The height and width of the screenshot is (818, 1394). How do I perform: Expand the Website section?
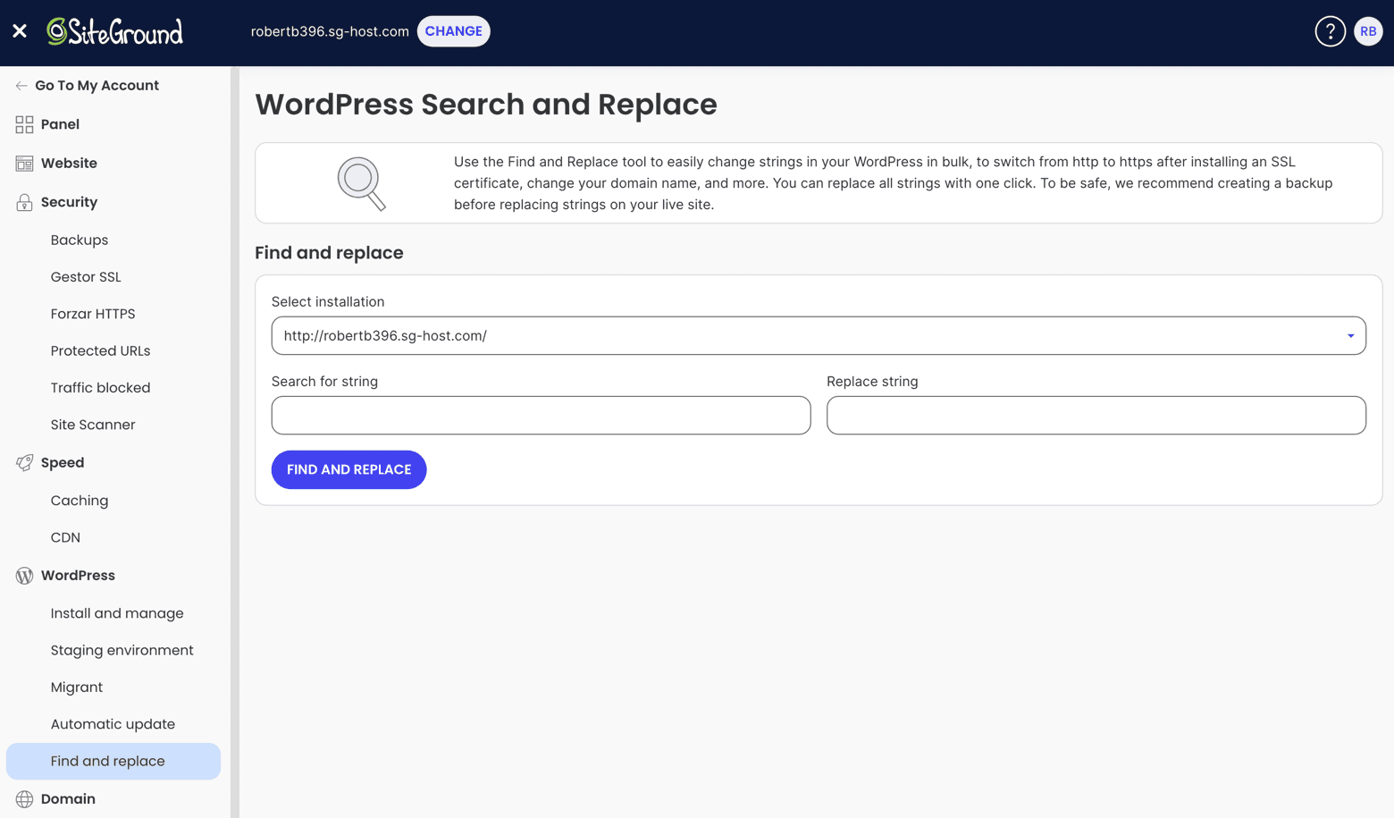click(x=69, y=164)
